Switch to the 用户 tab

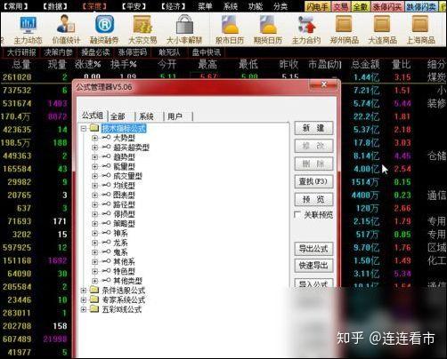pos(175,116)
